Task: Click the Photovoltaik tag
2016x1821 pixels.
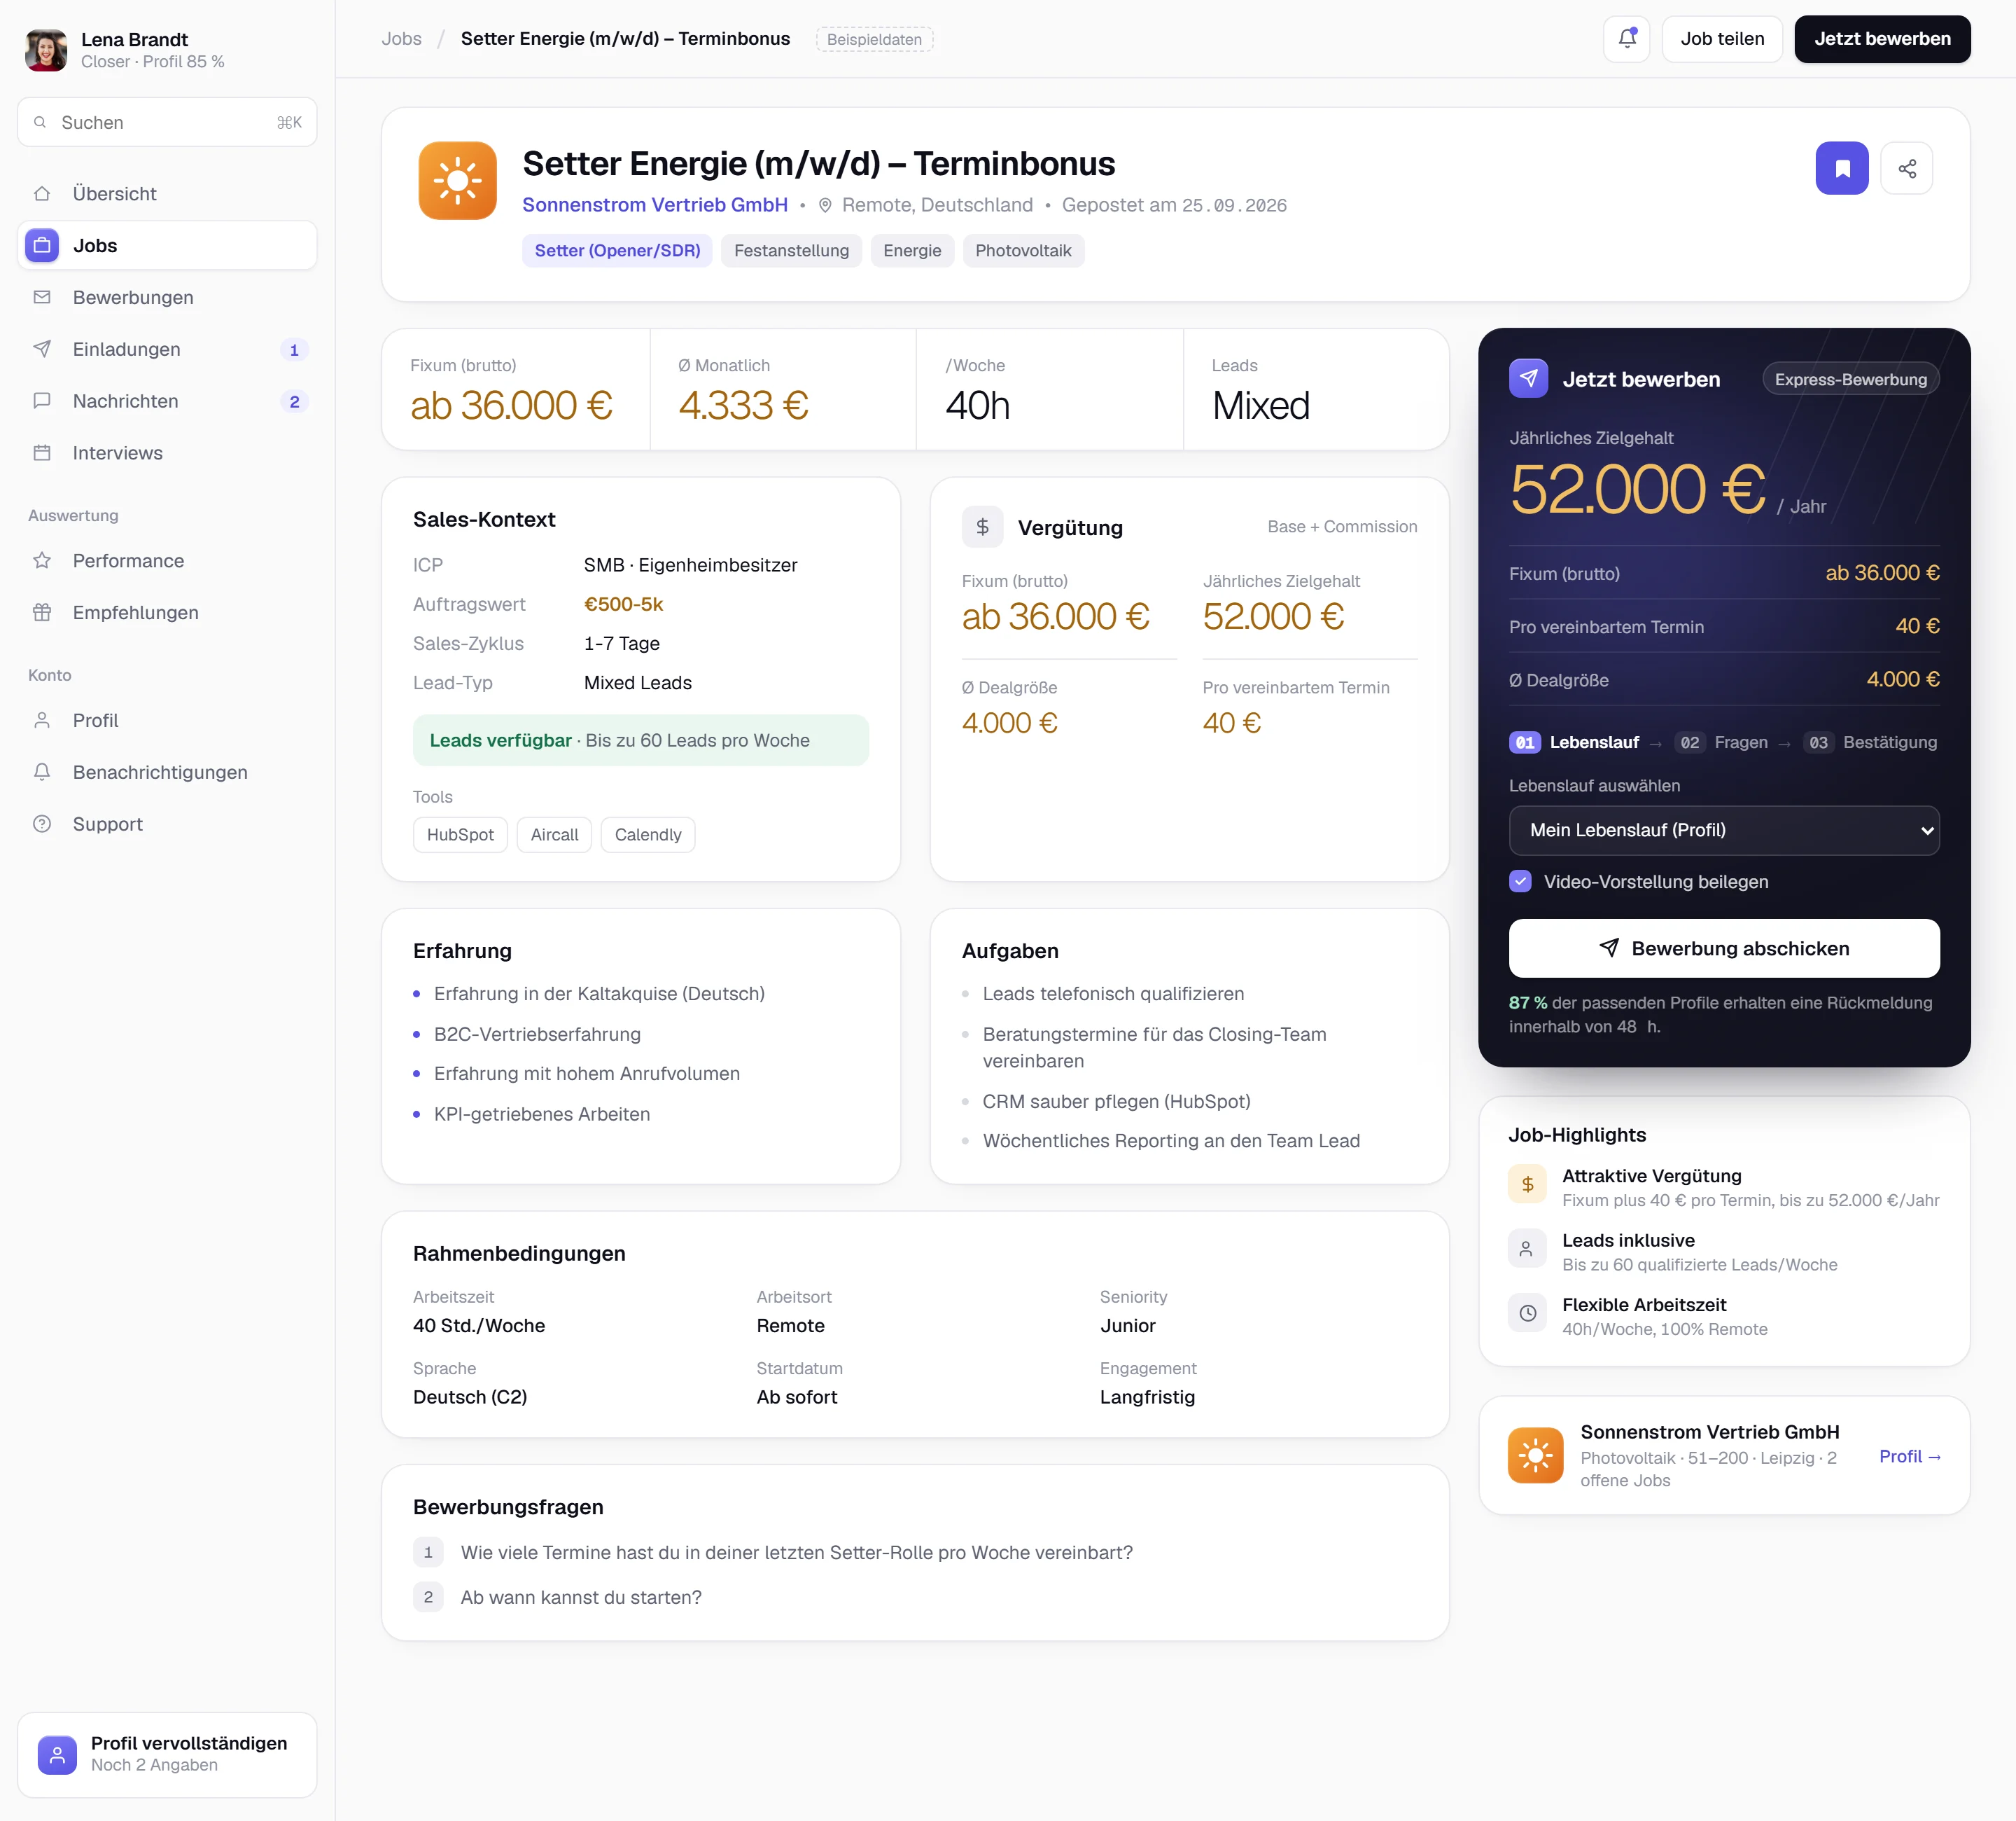Action: 1023,251
